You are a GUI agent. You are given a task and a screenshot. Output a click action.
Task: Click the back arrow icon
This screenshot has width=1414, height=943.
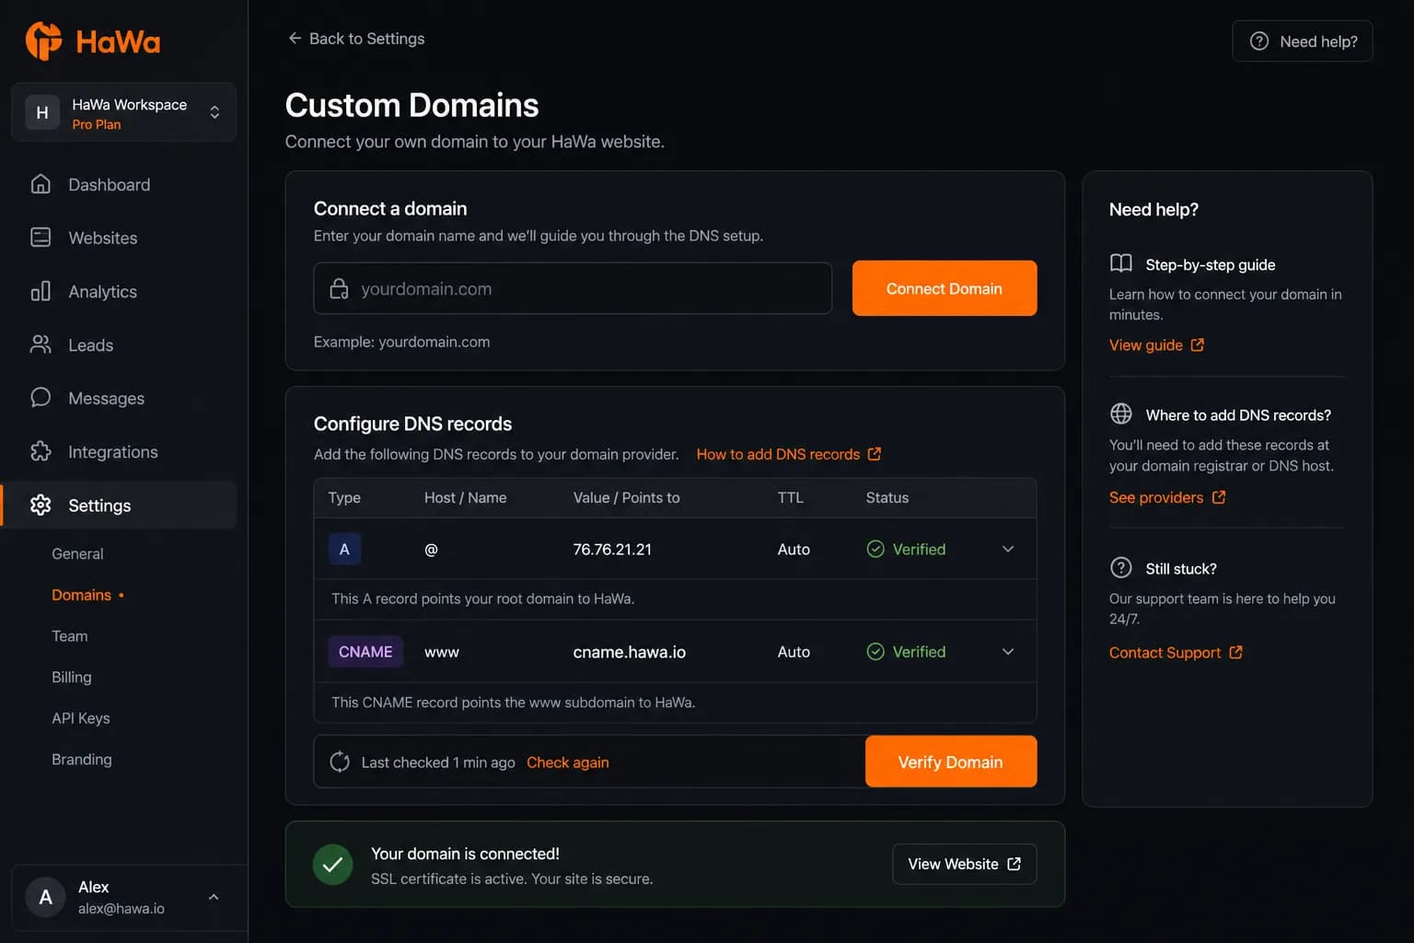pos(295,38)
